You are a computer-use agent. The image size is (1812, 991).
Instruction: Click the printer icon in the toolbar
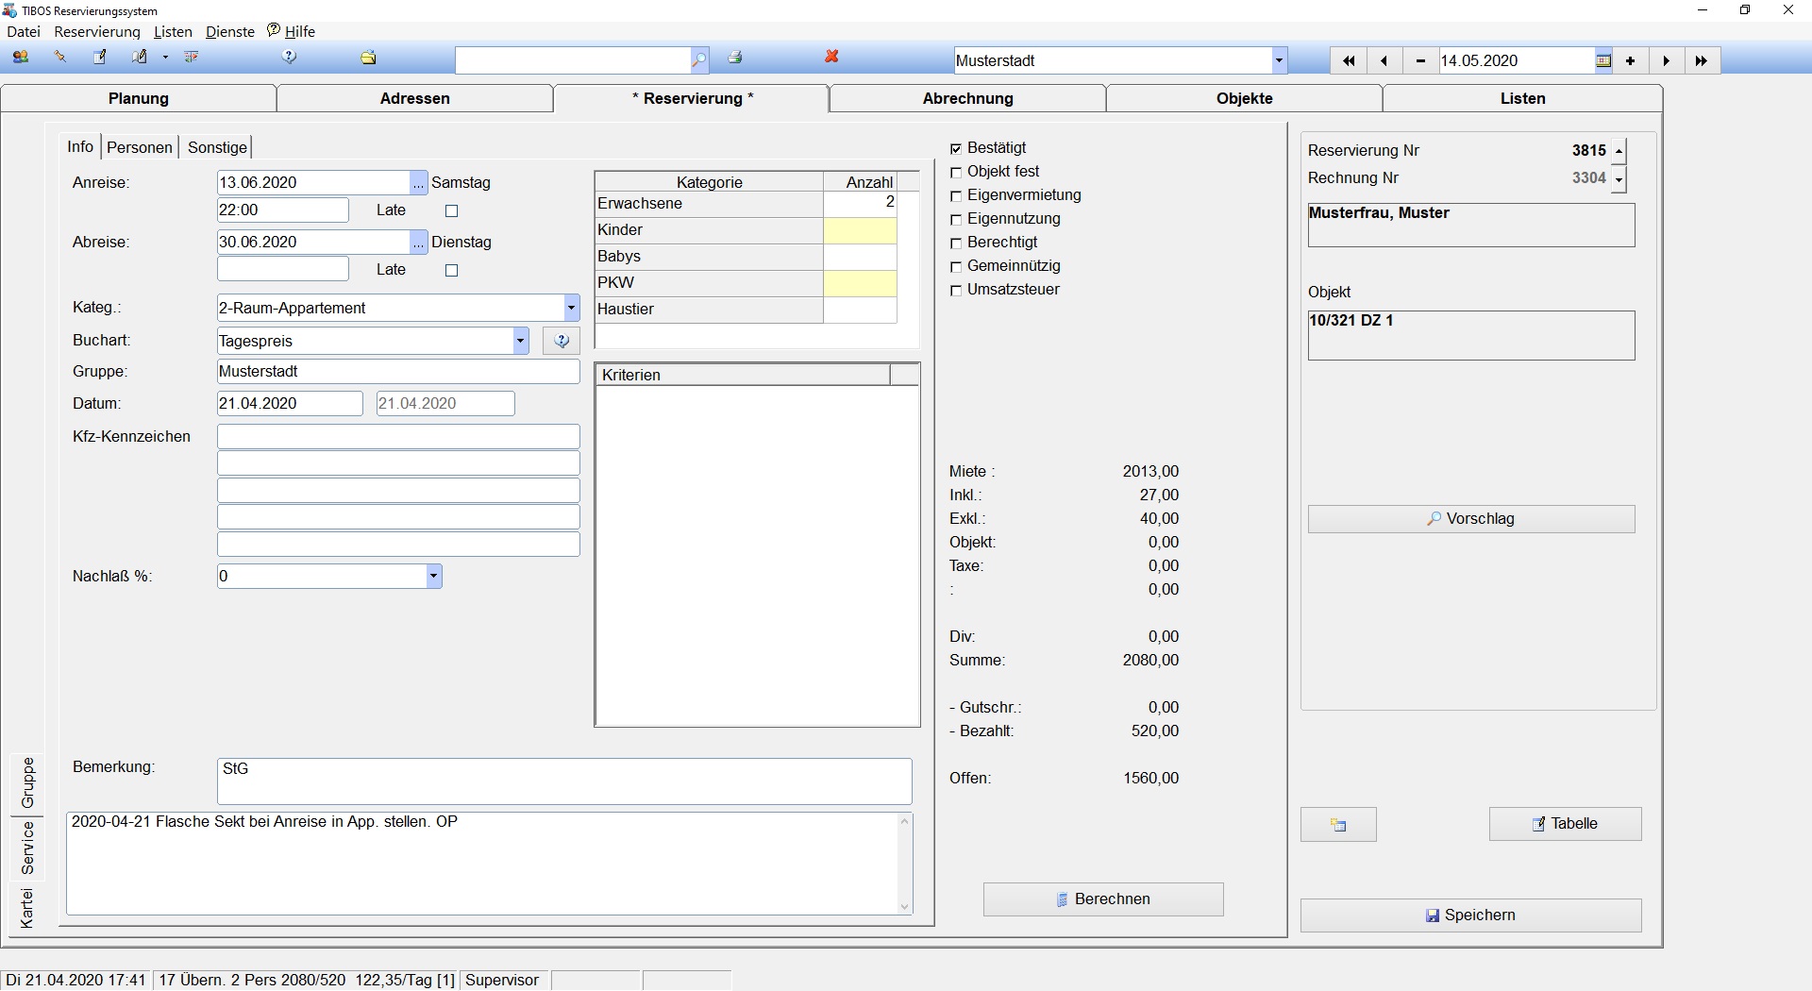tap(735, 58)
